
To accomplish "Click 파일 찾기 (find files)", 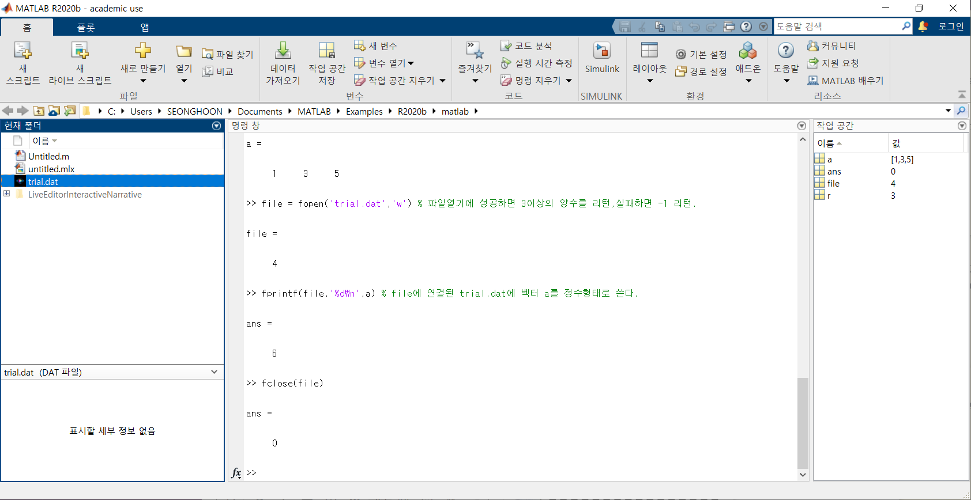I will 228,54.
